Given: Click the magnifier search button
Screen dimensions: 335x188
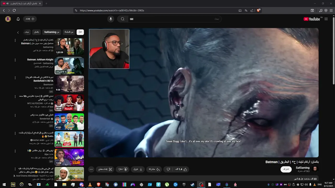Looking at the screenshot, I should [122, 19].
